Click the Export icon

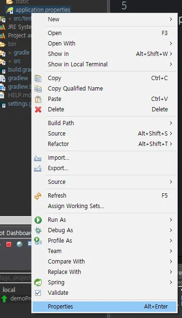tap(38, 168)
